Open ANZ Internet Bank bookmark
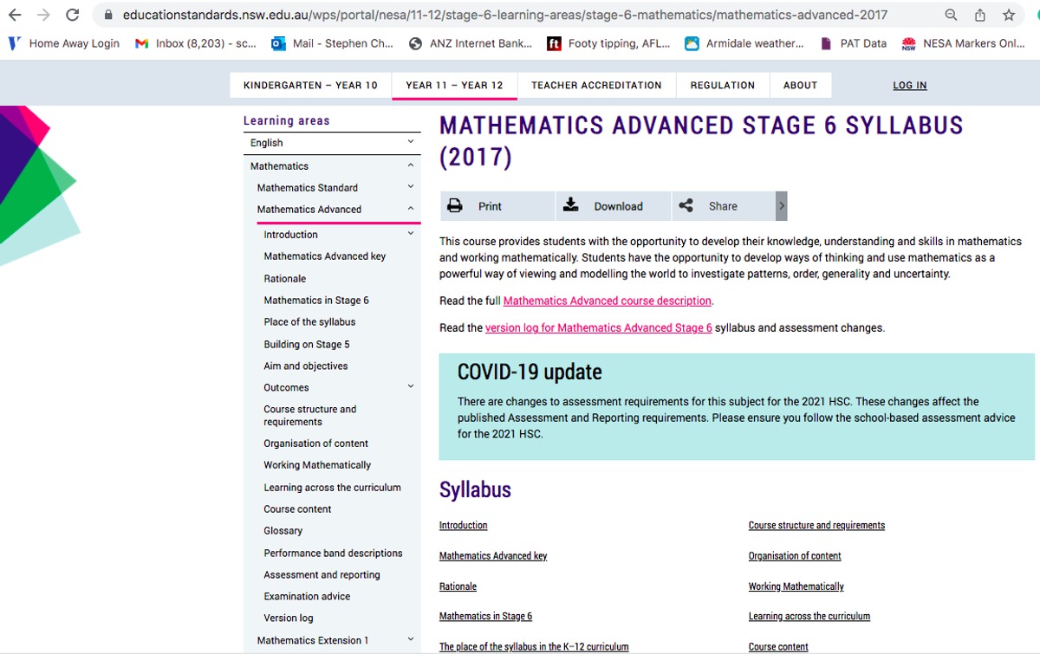1040x654 pixels. 471,43
